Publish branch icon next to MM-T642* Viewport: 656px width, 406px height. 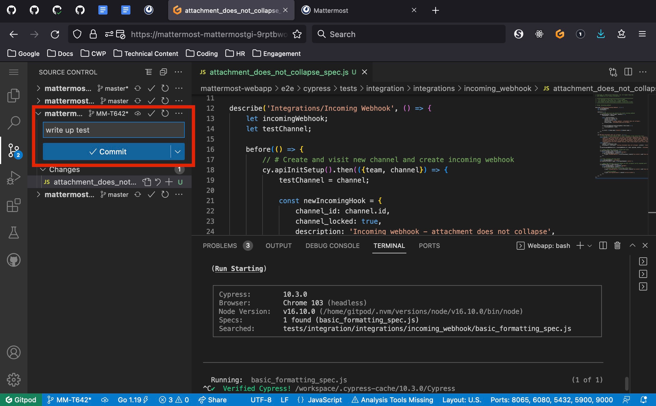(138, 114)
